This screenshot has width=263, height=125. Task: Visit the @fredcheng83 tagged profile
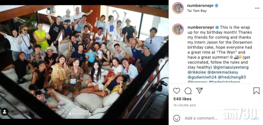tap(232, 77)
